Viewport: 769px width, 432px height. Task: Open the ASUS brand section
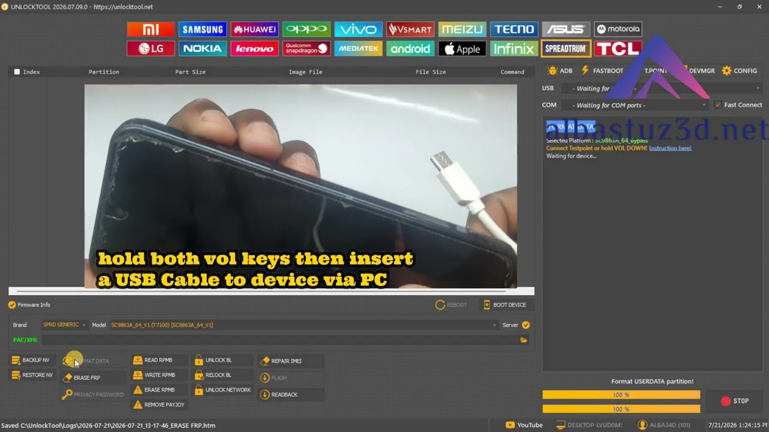pyautogui.click(x=566, y=29)
